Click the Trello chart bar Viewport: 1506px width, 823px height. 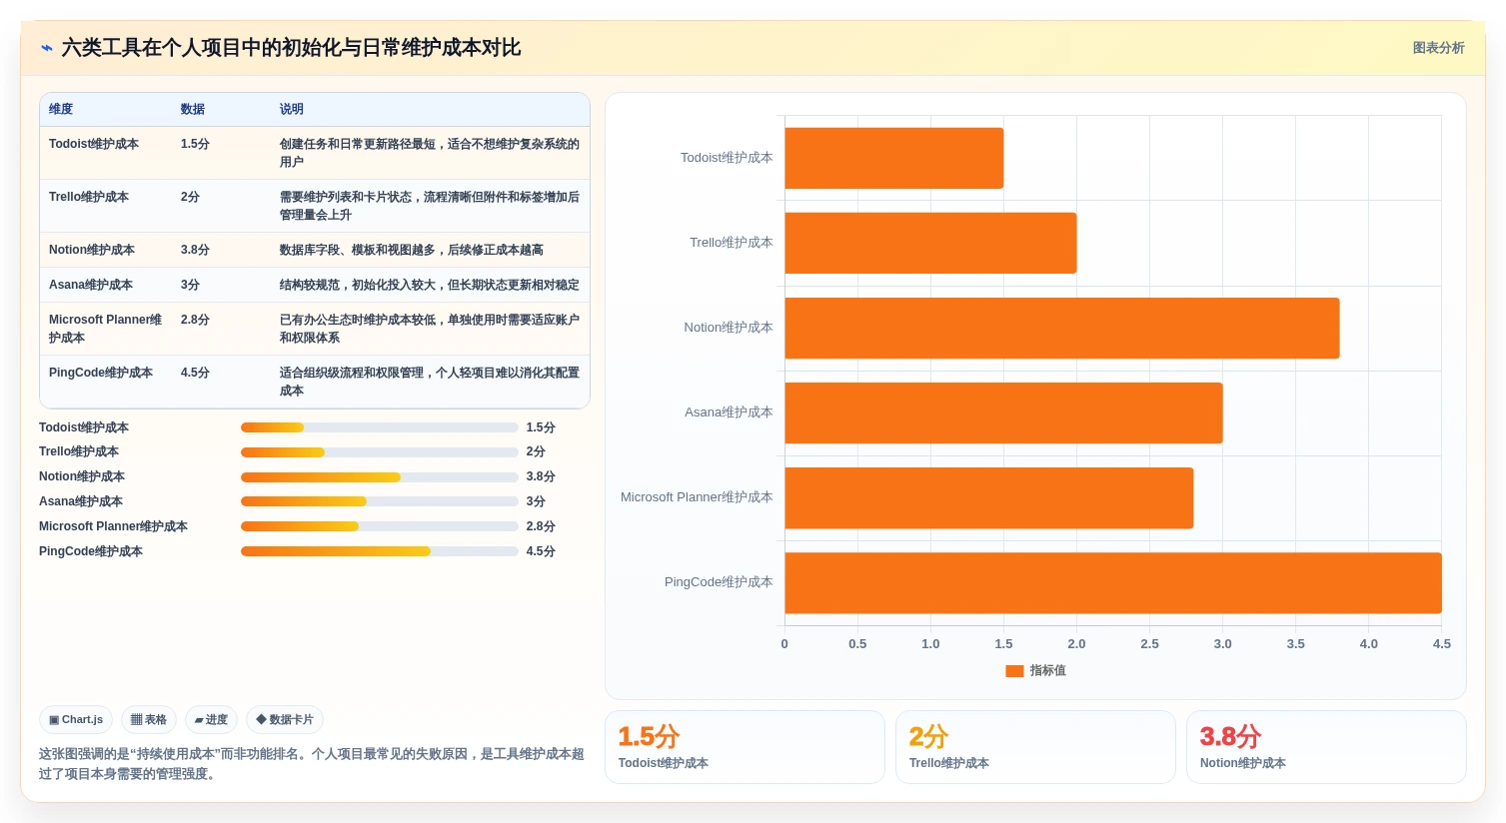(930, 243)
